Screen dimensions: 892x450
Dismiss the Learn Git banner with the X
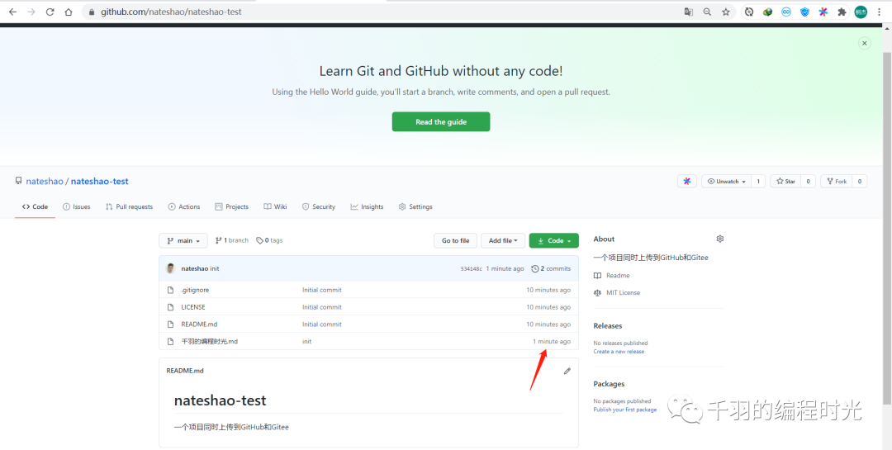coord(864,43)
